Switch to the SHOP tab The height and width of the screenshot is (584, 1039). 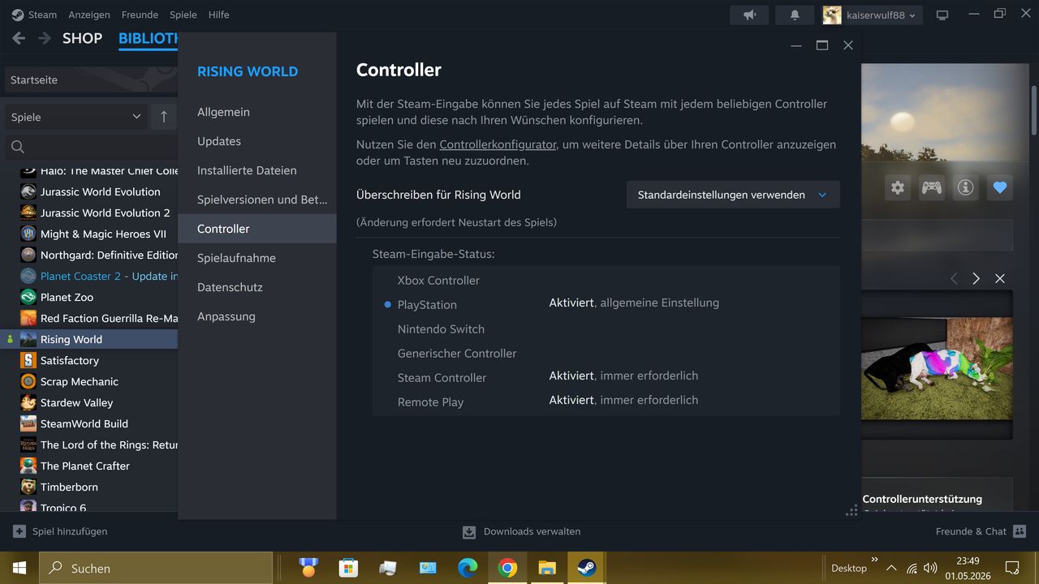coord(83,38)
